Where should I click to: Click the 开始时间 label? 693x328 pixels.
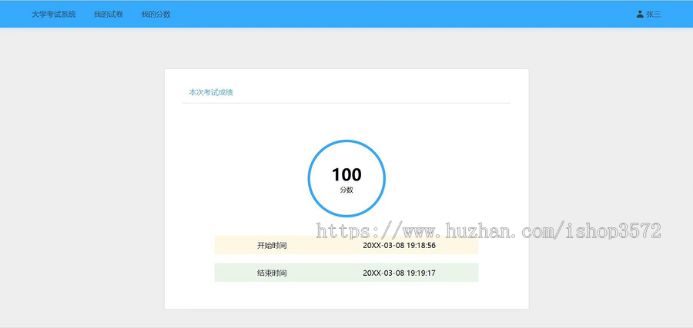pos(272,245)
